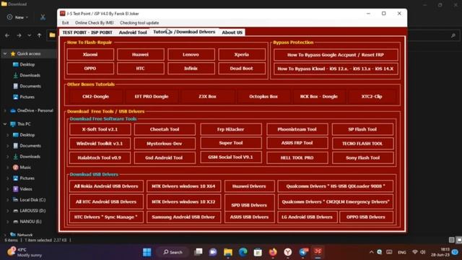Download Samsung Android USB Driver

click(x=183, y=217)
